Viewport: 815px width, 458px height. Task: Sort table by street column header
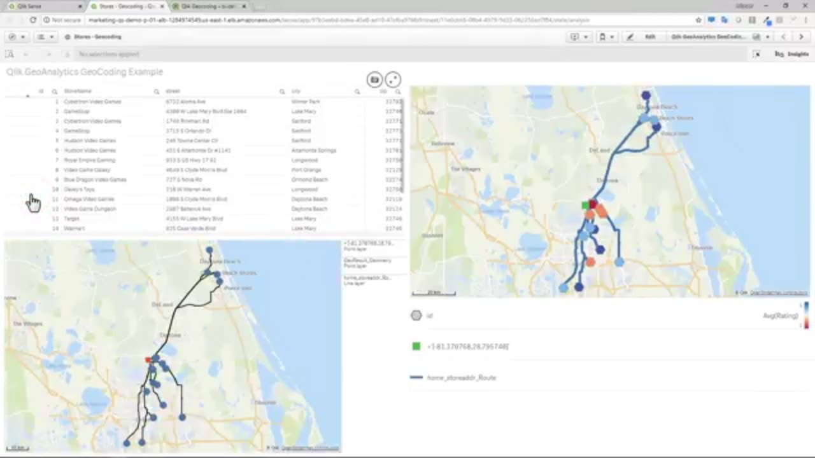[x=173, y=92]
